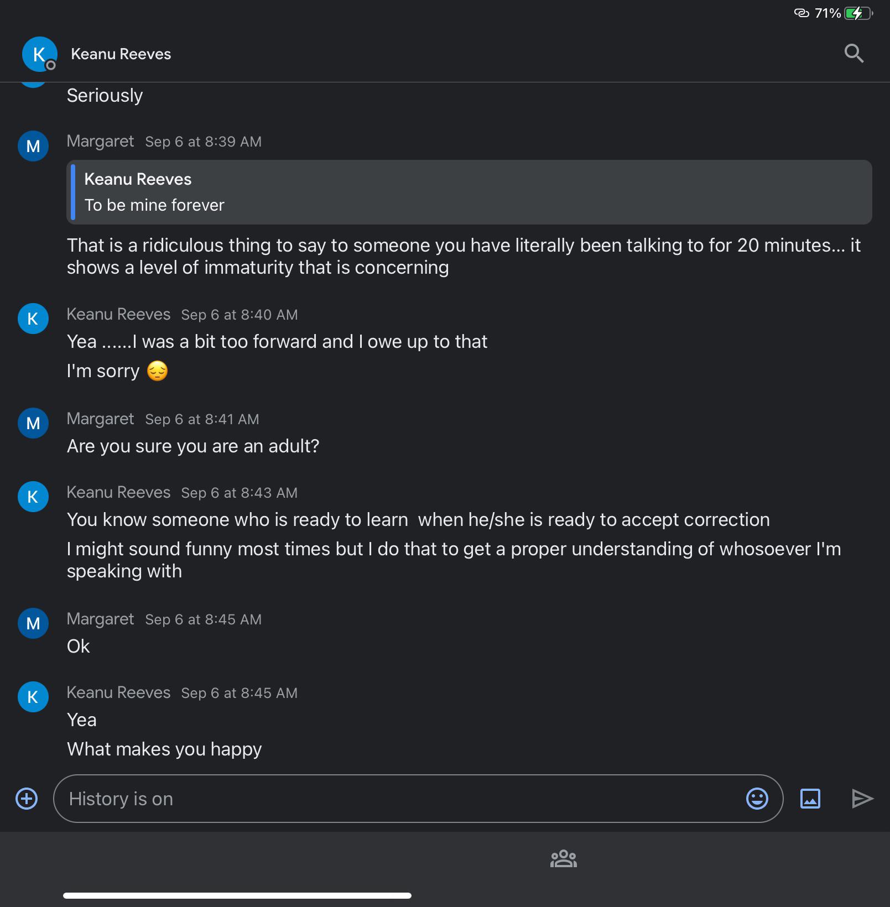Tap Margaret's 'Ok' message
This screenshot has width=890, height=907.
[x=79, y=647]
